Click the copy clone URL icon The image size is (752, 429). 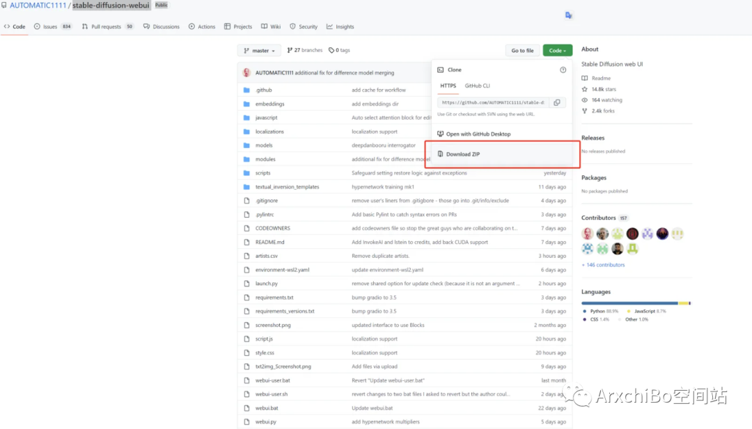point(557,102)
